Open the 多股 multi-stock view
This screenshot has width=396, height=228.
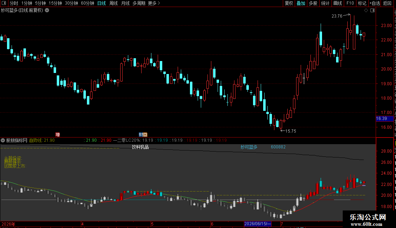(x=313, y=3)
